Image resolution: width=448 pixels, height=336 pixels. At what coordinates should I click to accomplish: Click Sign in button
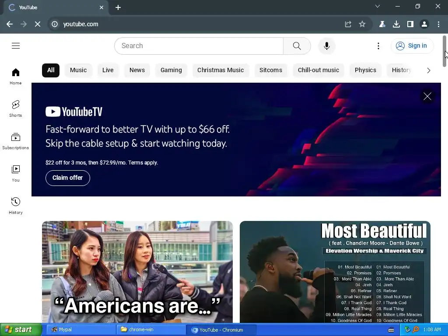point(412,45)
